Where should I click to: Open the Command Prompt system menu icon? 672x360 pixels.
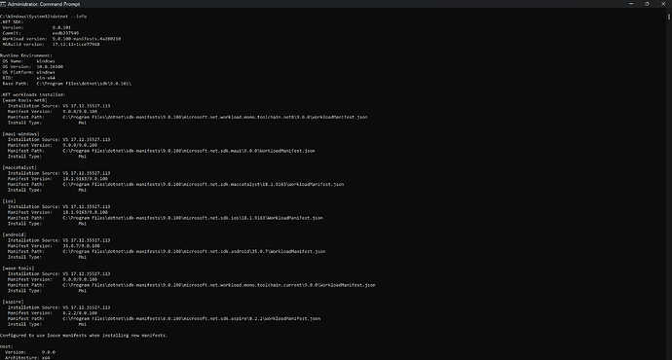(3, 4)
